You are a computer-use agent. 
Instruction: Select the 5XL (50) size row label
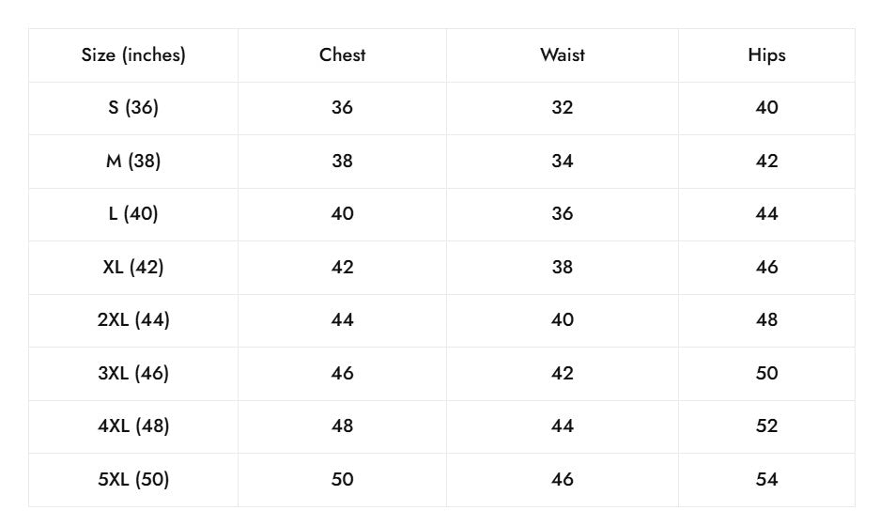pyautogui.click(x=133, y=479)
